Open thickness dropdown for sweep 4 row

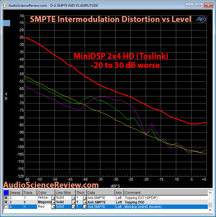[x=85, y=207]
